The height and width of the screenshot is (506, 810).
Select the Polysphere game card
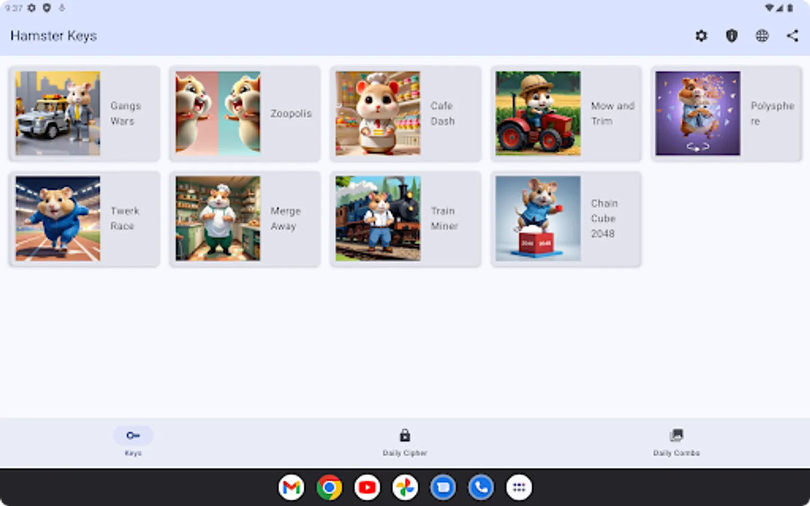pos(725,113)
